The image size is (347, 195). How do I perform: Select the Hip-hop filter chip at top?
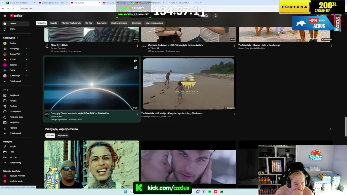pyautogui.click(x=89, y=23)
